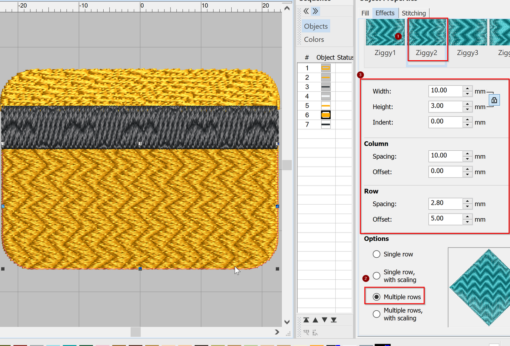Switch to the Stitching tab

tap(414, 13)
